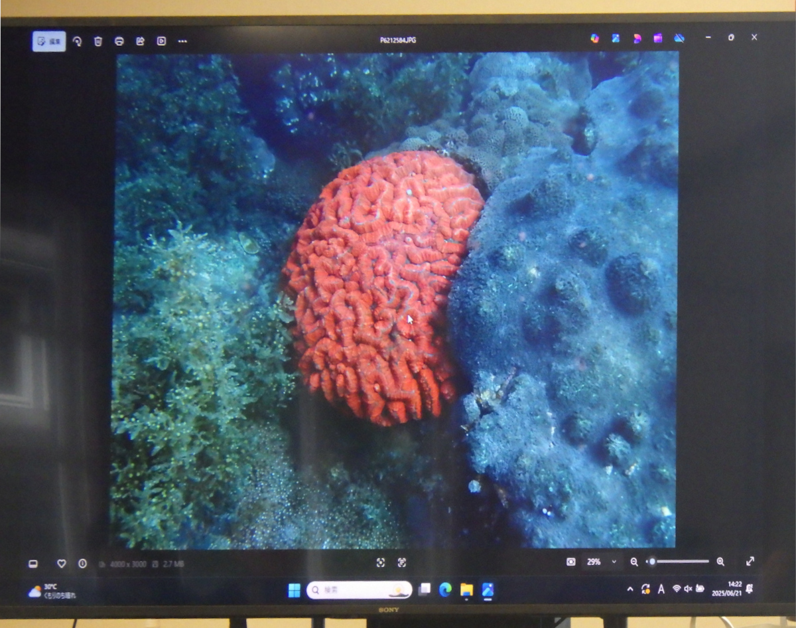Click the OneDrive cloud icon
This screenshot has width=796, height=628.
point(679,39)
